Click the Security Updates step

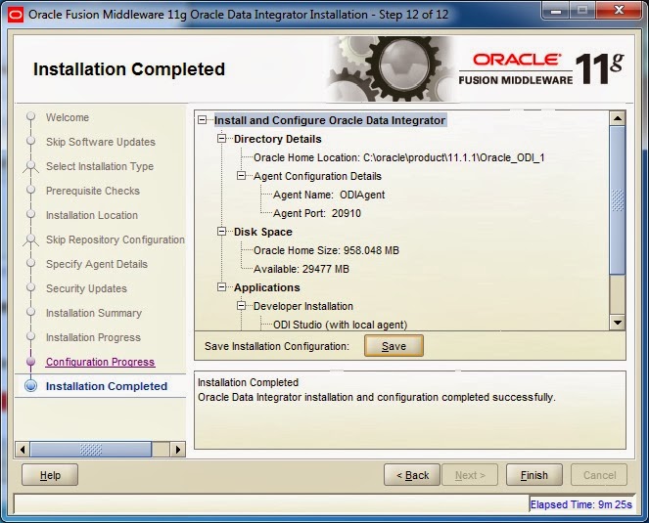[x=86, y=288]
